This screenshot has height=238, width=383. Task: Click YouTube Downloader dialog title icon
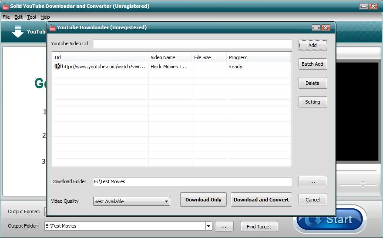click(x=53, y=27)
